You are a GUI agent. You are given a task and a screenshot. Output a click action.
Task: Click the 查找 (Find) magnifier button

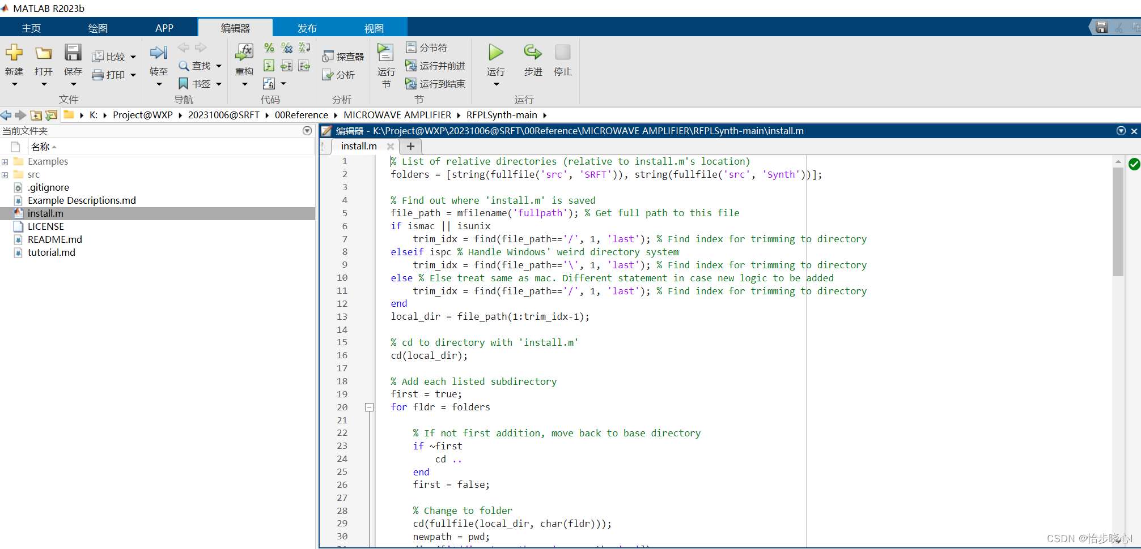click(194, 66)
